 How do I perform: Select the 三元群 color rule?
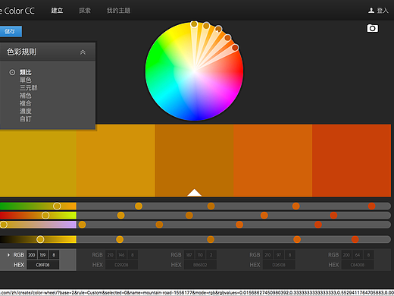[x=29, y=88]
